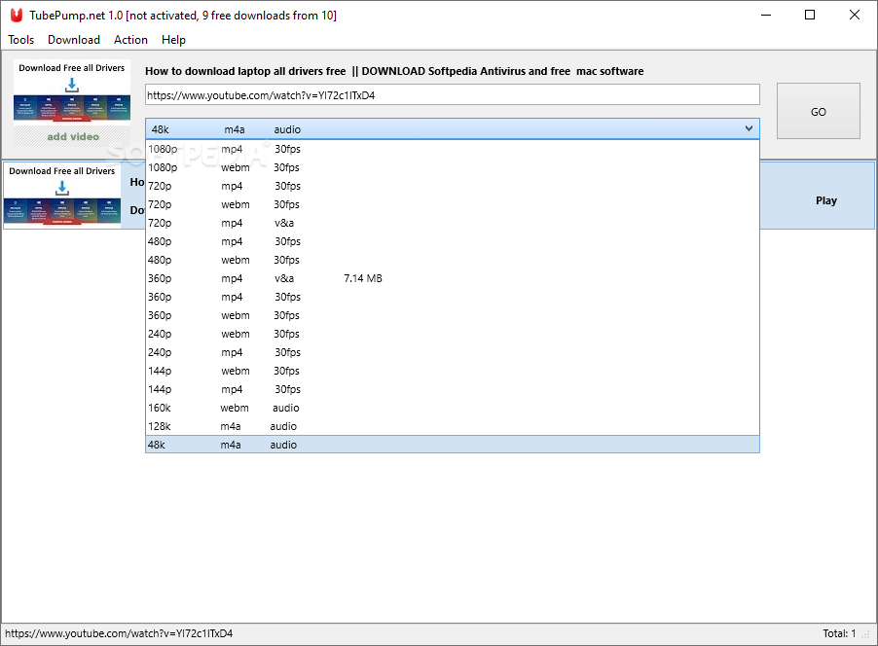Viewport: 878px width, 646px height.
Task: Choose the highlighted 48k m4a audio item
Action: pyautogui.click(x=453, y=445)
